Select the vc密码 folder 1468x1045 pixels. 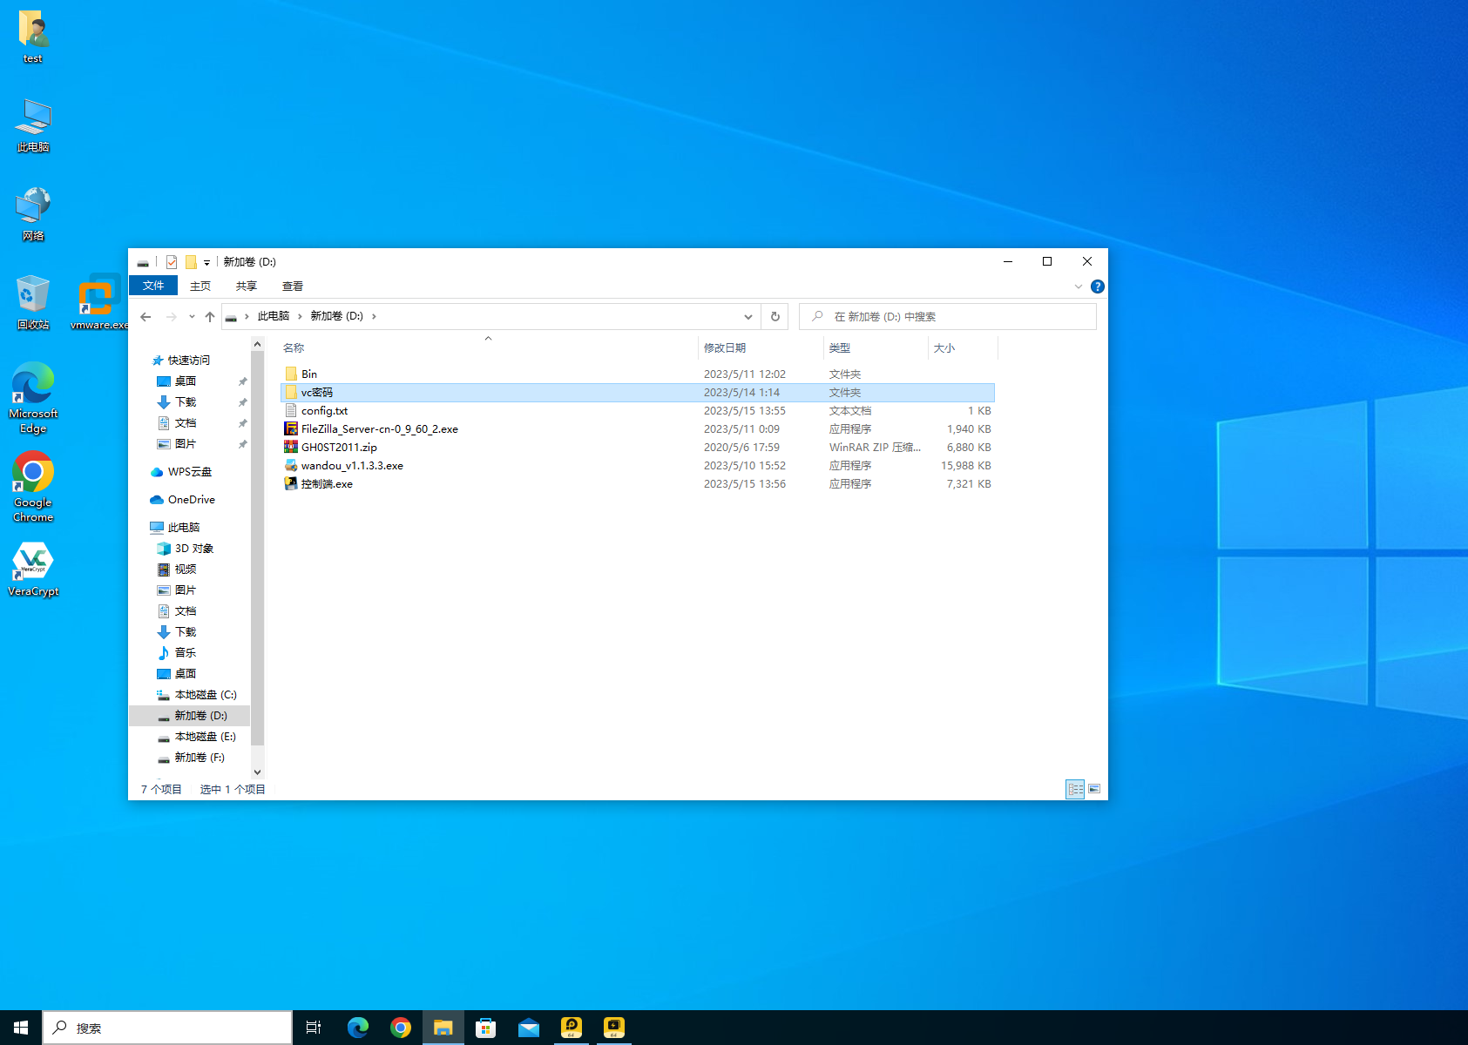638,393
